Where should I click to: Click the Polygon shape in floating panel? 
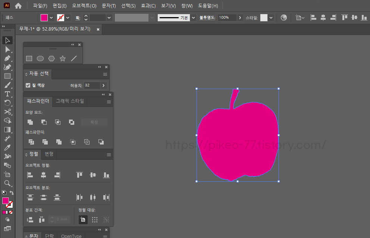click(51, 58)
